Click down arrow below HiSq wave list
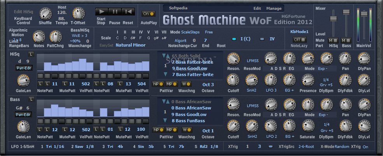The image size is (383, 156). pyautogui.click(x=165, y=75)
